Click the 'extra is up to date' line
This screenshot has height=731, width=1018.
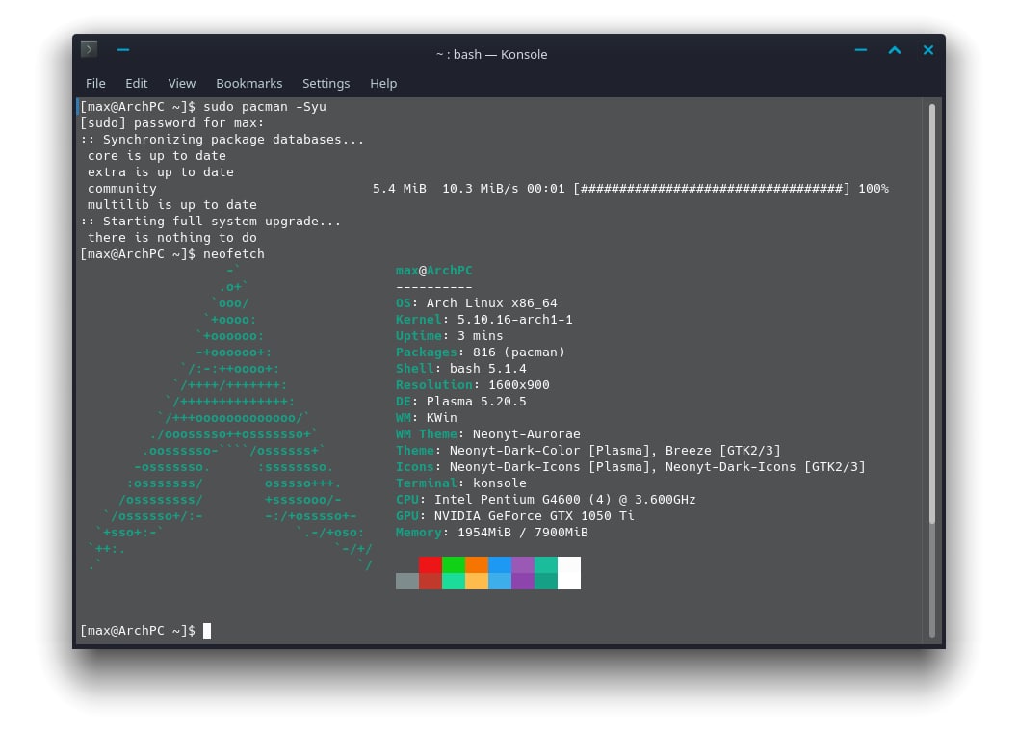pos(161,172)
